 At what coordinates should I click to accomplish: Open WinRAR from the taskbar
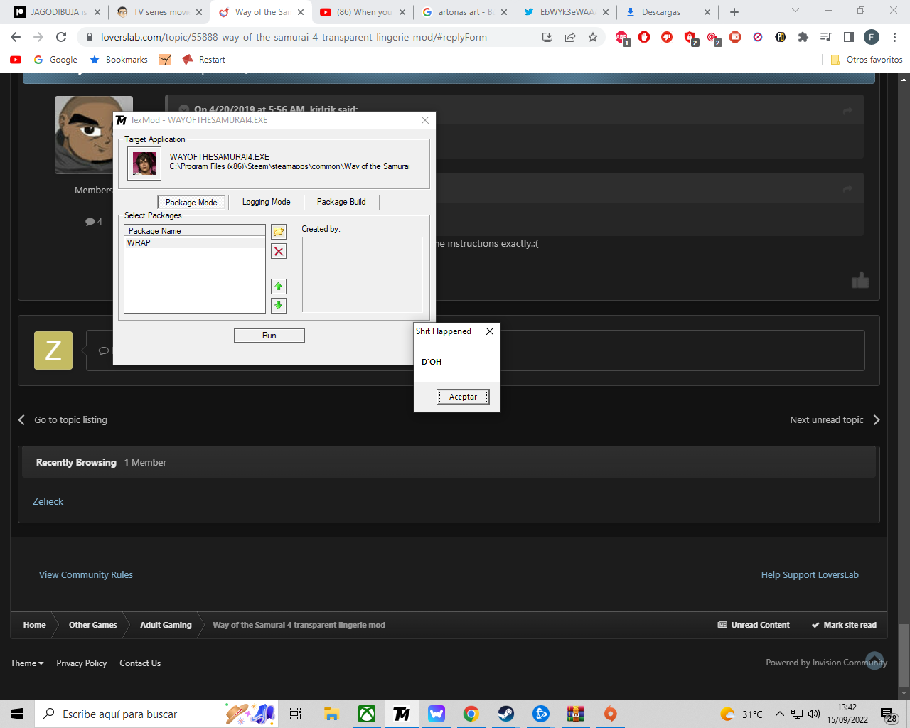576,714
